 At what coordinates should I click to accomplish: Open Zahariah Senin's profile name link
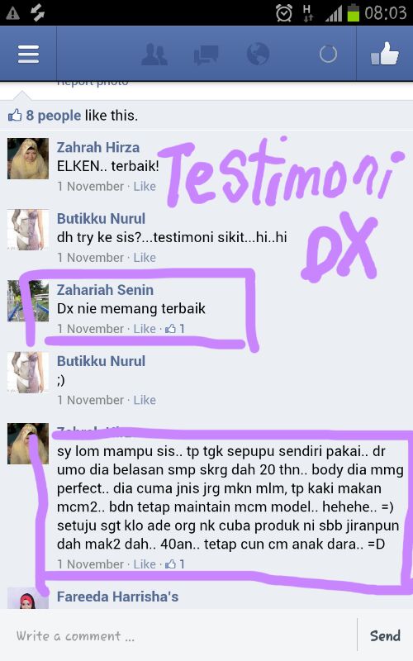[106, 290]
